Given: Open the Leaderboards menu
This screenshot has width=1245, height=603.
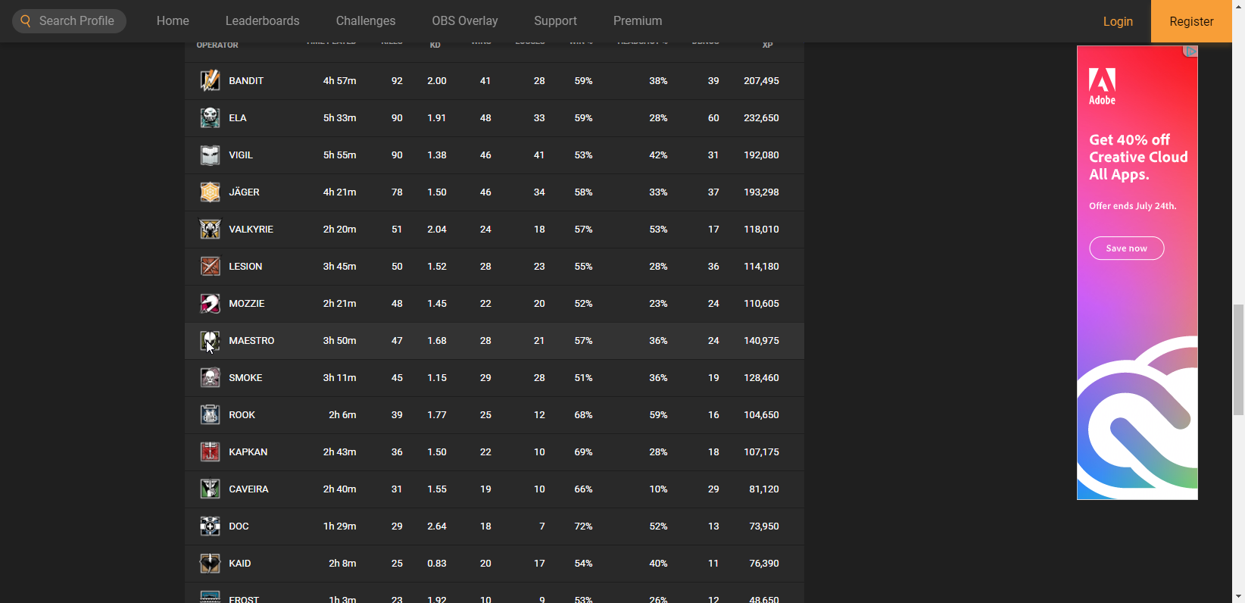Looking at the screenshot, I should click(262, 21).
